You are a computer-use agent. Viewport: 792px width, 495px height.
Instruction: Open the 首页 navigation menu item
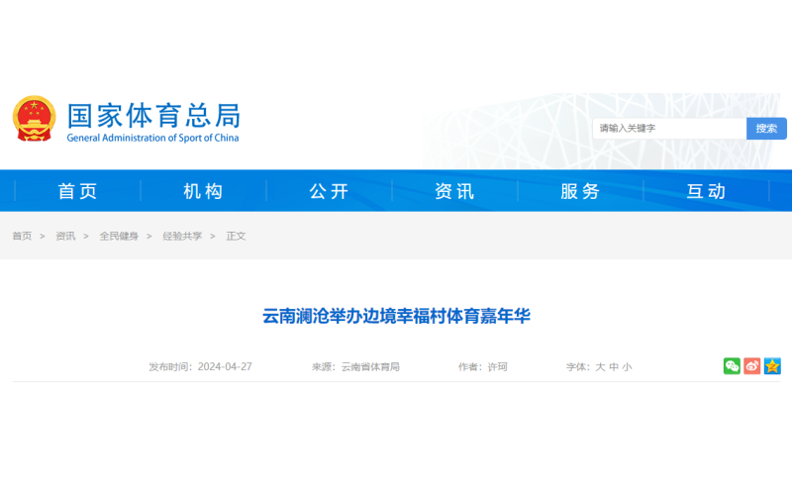[77, 191]
